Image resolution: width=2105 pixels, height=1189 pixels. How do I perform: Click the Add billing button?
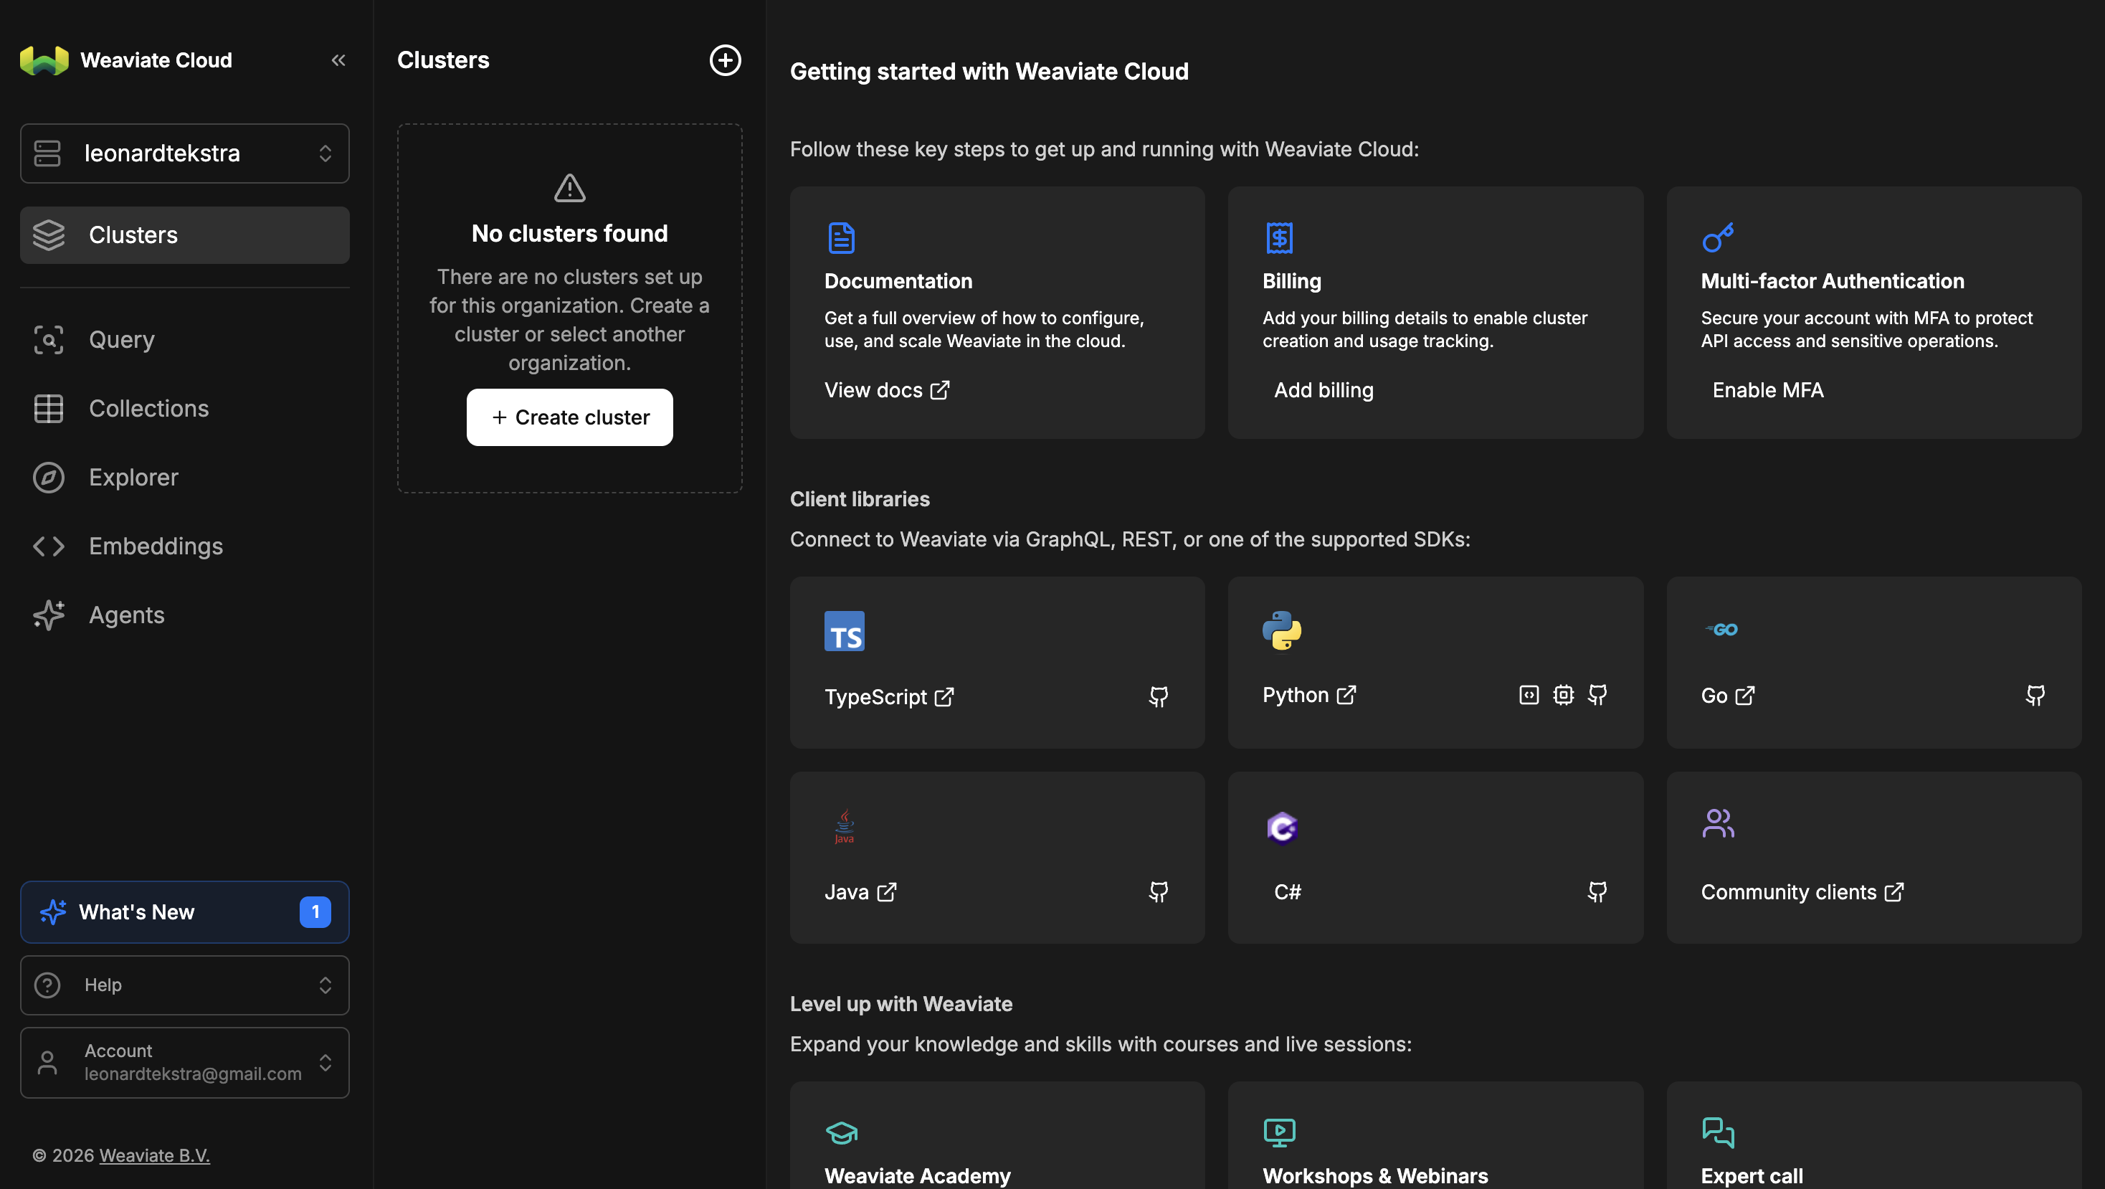[x=1323, y=391]
